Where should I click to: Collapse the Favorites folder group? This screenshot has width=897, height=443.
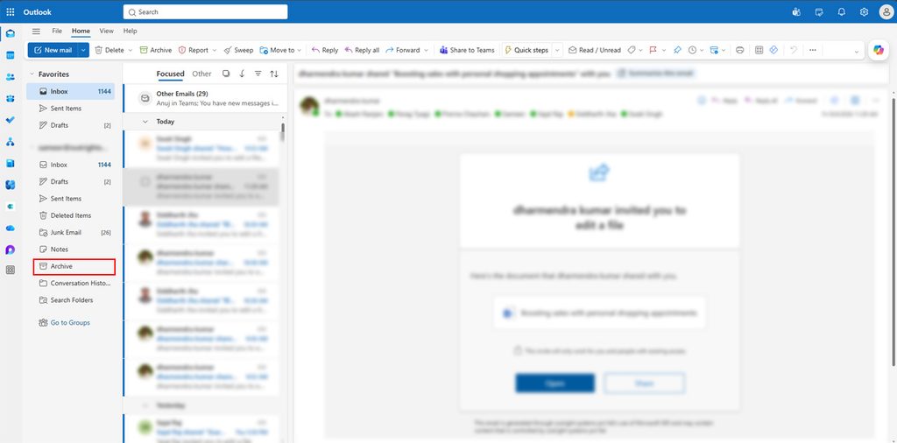[32, 74]
